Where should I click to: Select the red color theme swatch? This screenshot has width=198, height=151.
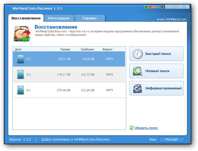click(x=150, y=7)
